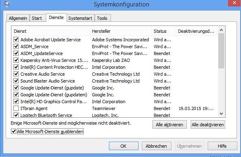Click the Systemkonfiguration title bar icon
This screenshot has height=157, width=241.
point(7,4)
